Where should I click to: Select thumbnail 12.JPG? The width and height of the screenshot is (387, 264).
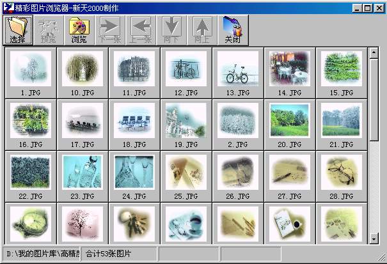186,68
